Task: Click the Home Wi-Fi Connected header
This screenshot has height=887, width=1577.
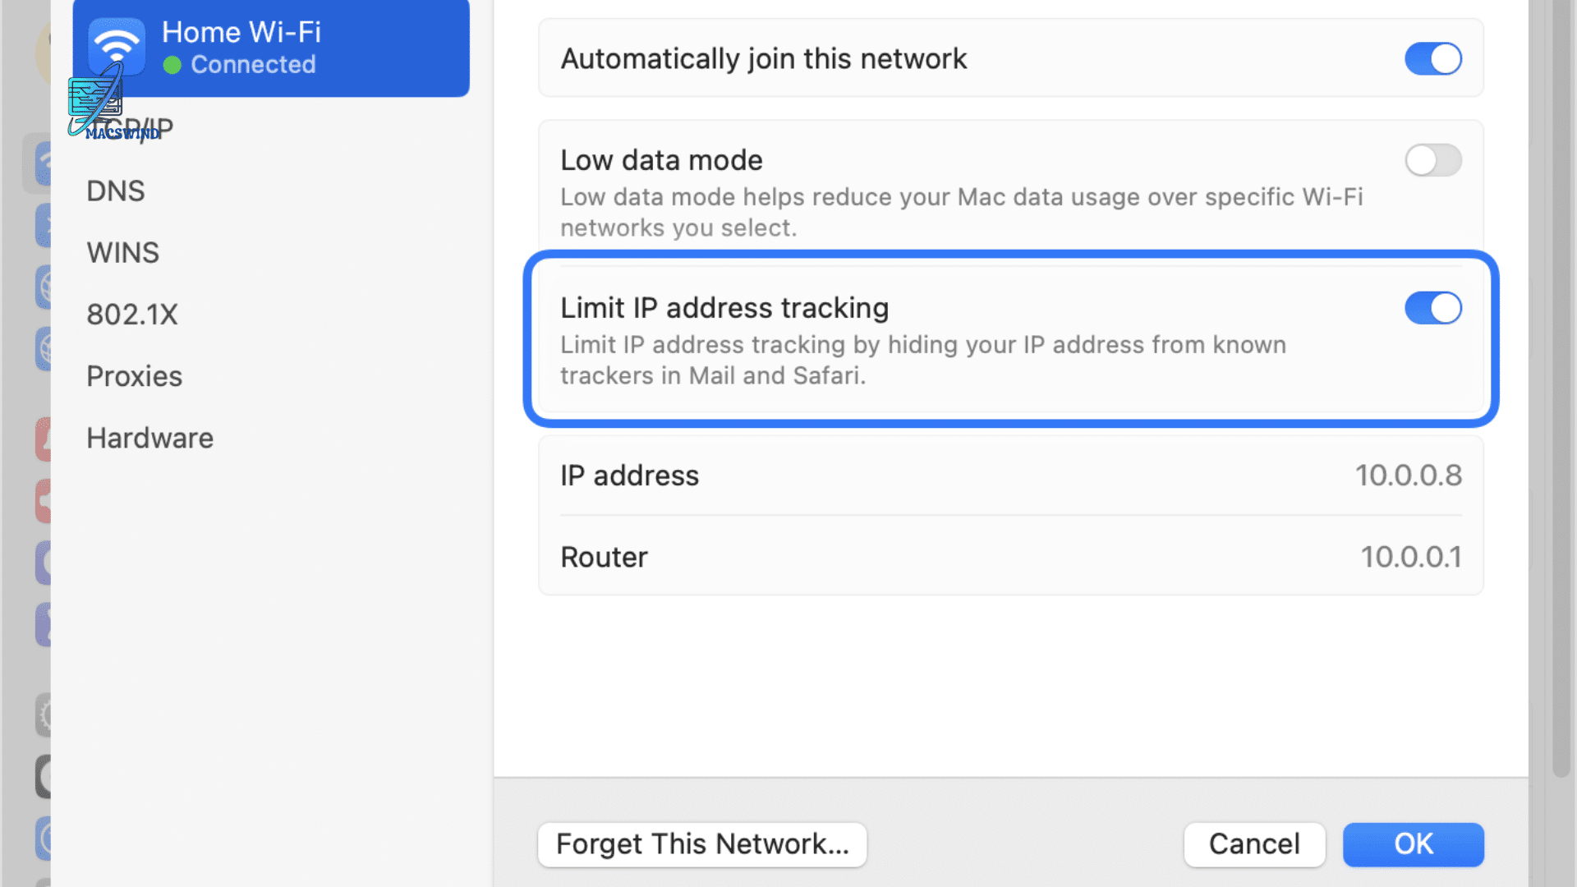Action: pos(271,48)
